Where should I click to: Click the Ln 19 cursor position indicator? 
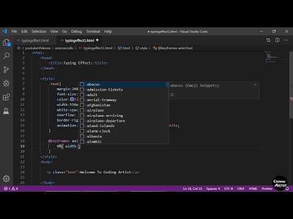tap(192, 189)
